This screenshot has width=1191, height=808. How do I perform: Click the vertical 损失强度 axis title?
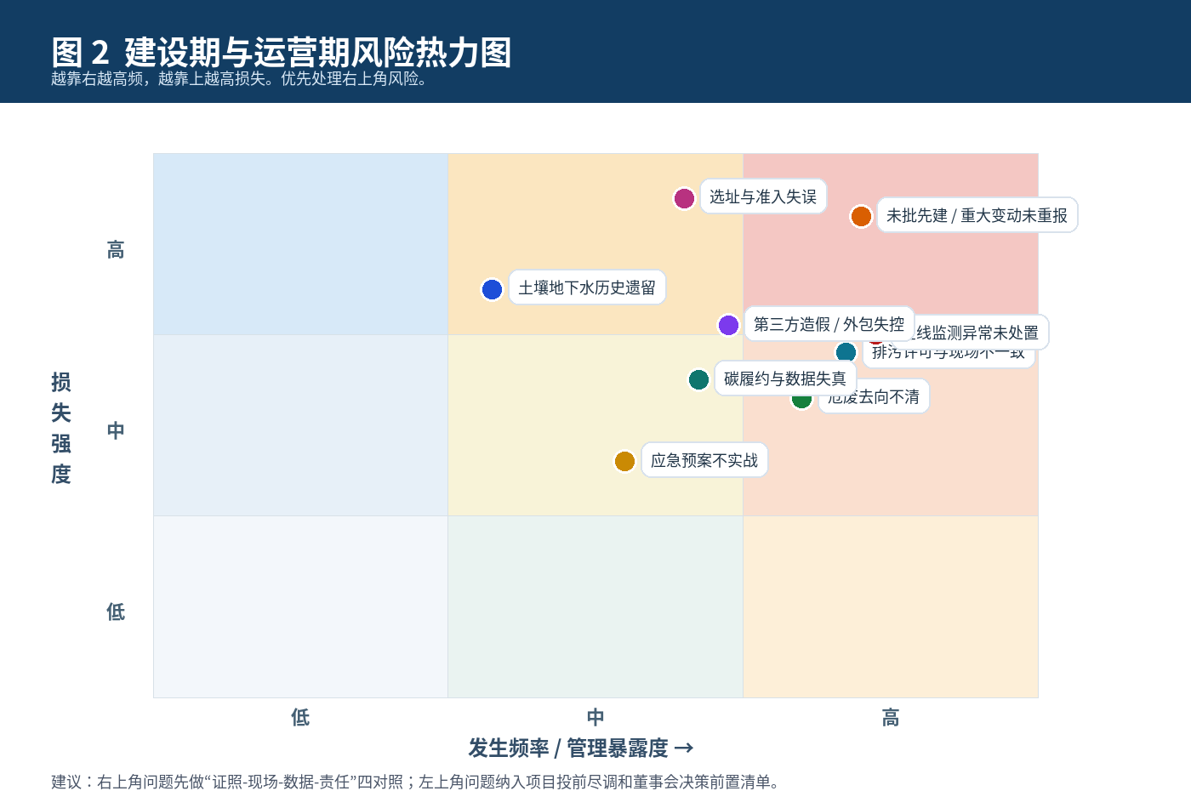coord(61,428)
